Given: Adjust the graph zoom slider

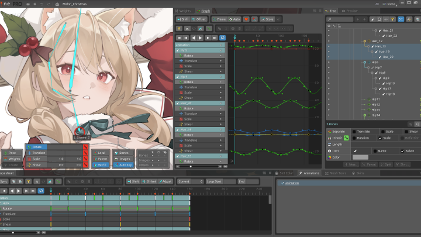Looking at the screenshot, I should [191, 167].
